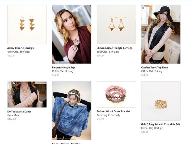View the Chevron Aztec Triangle Earrings image
Screen dimensions: 193x144
click(116, 24)
